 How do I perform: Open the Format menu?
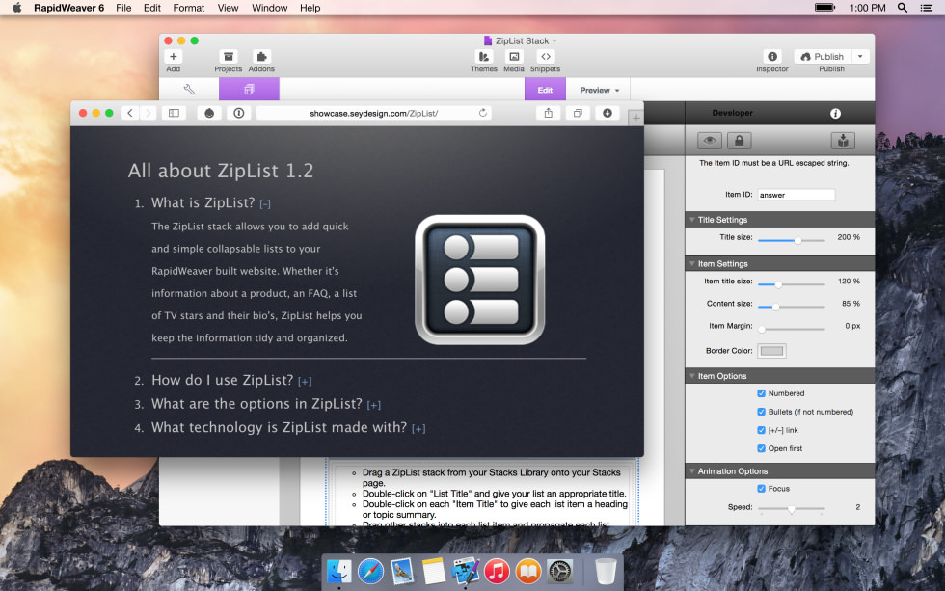[x=189, y=8]
